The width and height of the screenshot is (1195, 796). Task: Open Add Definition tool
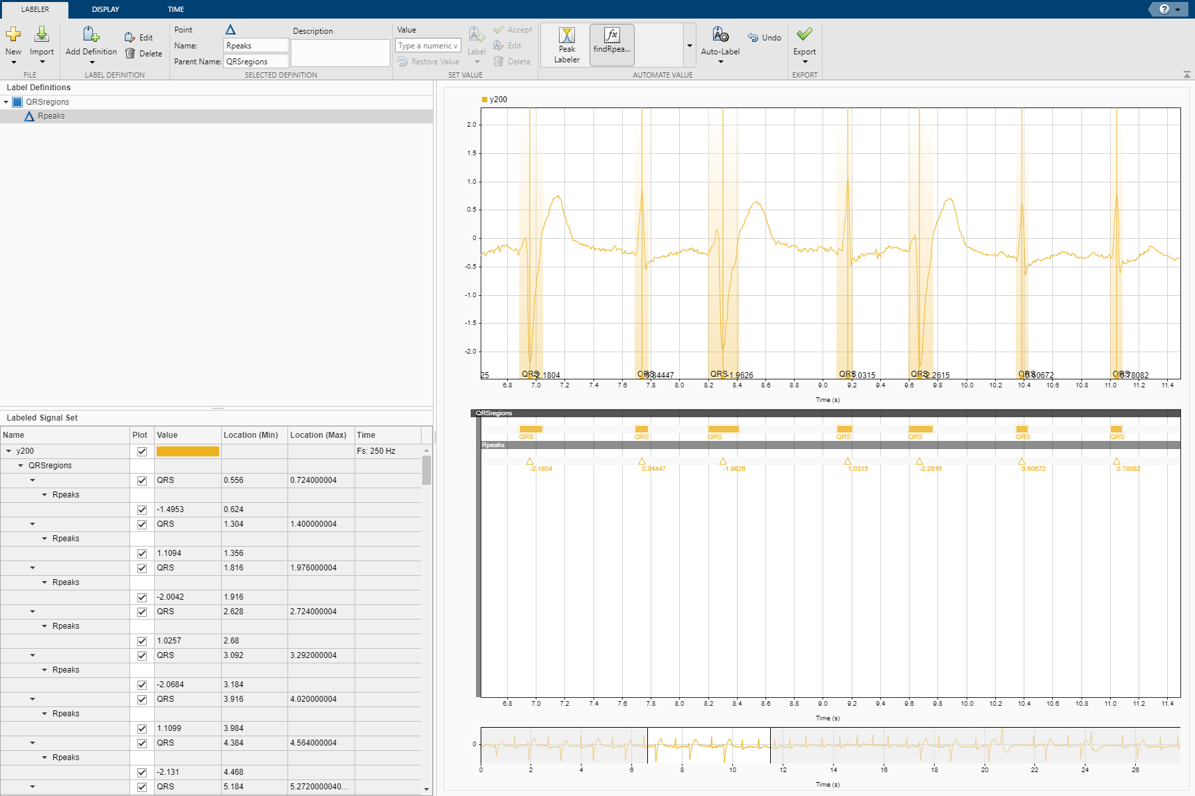pos(91,36)
